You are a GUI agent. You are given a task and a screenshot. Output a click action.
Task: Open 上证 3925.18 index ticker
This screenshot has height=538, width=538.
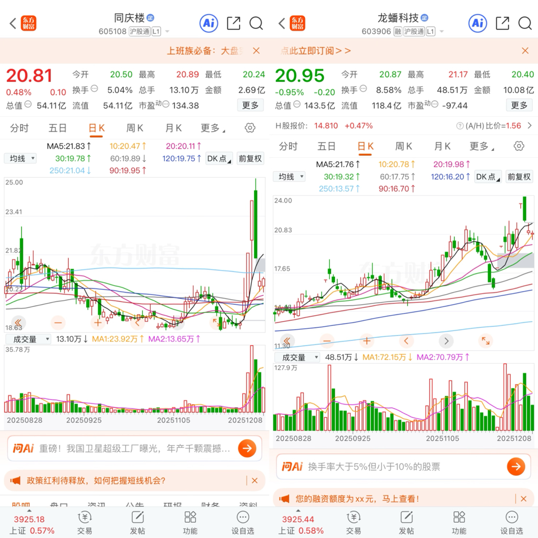(x=32, y=525)
